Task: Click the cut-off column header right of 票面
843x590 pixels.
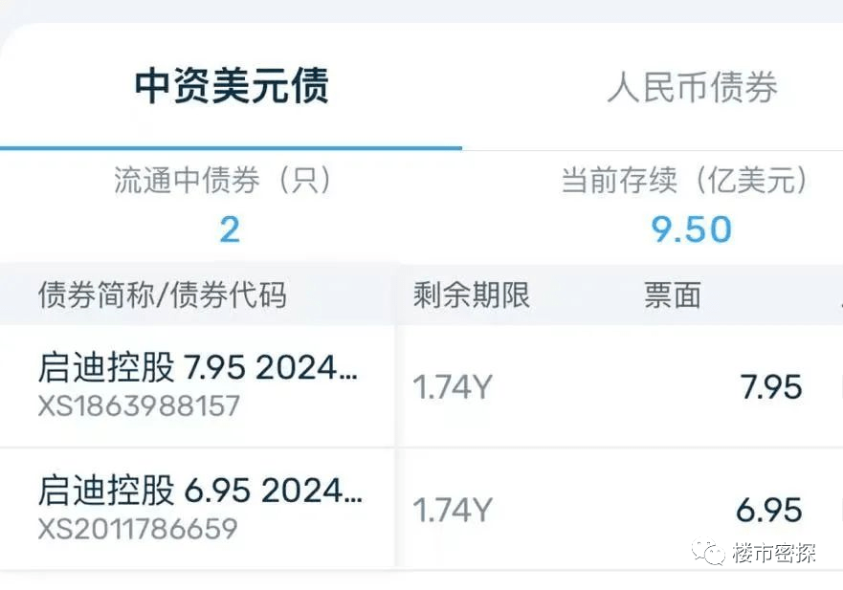Action: [838, 295]
